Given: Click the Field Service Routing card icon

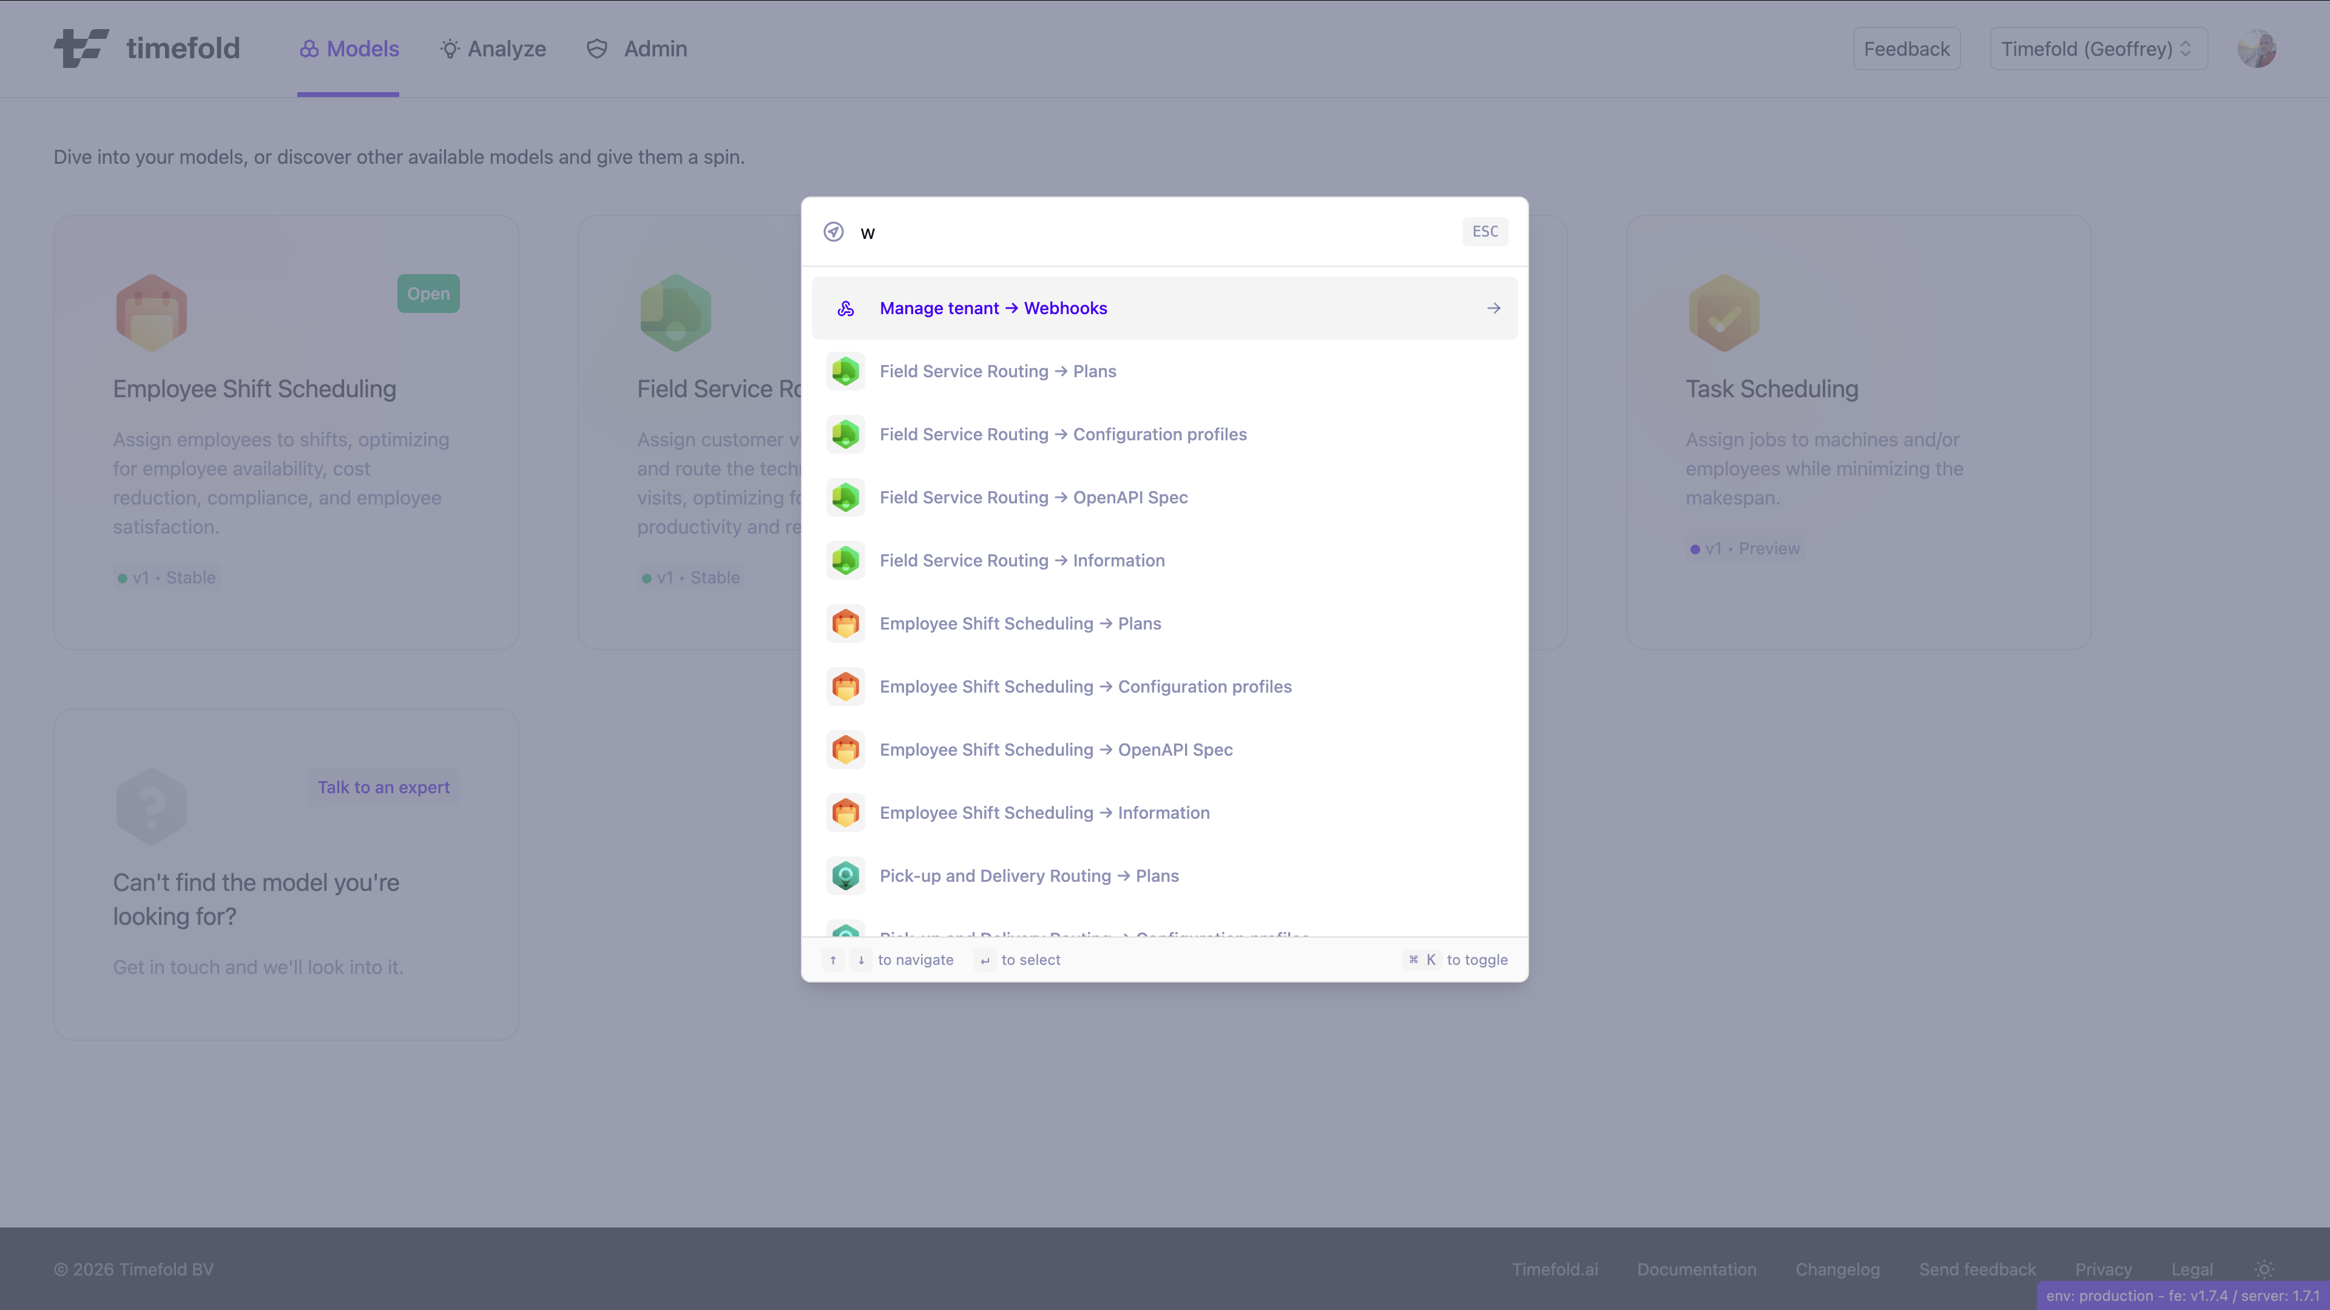Looking at the screenshot, I should [x=676, y=313].
